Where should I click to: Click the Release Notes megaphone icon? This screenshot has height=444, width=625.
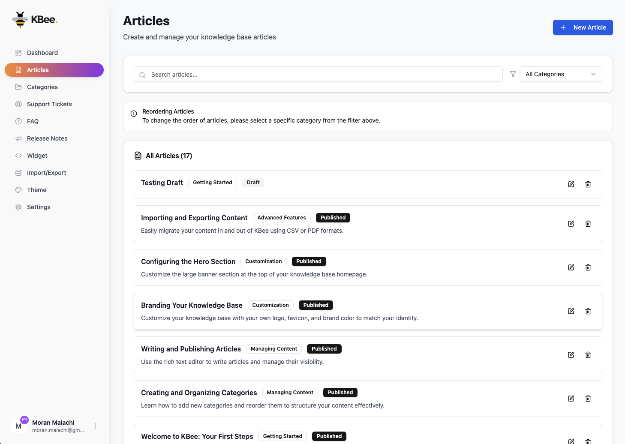pyautogui.click(x=18, y=138)
